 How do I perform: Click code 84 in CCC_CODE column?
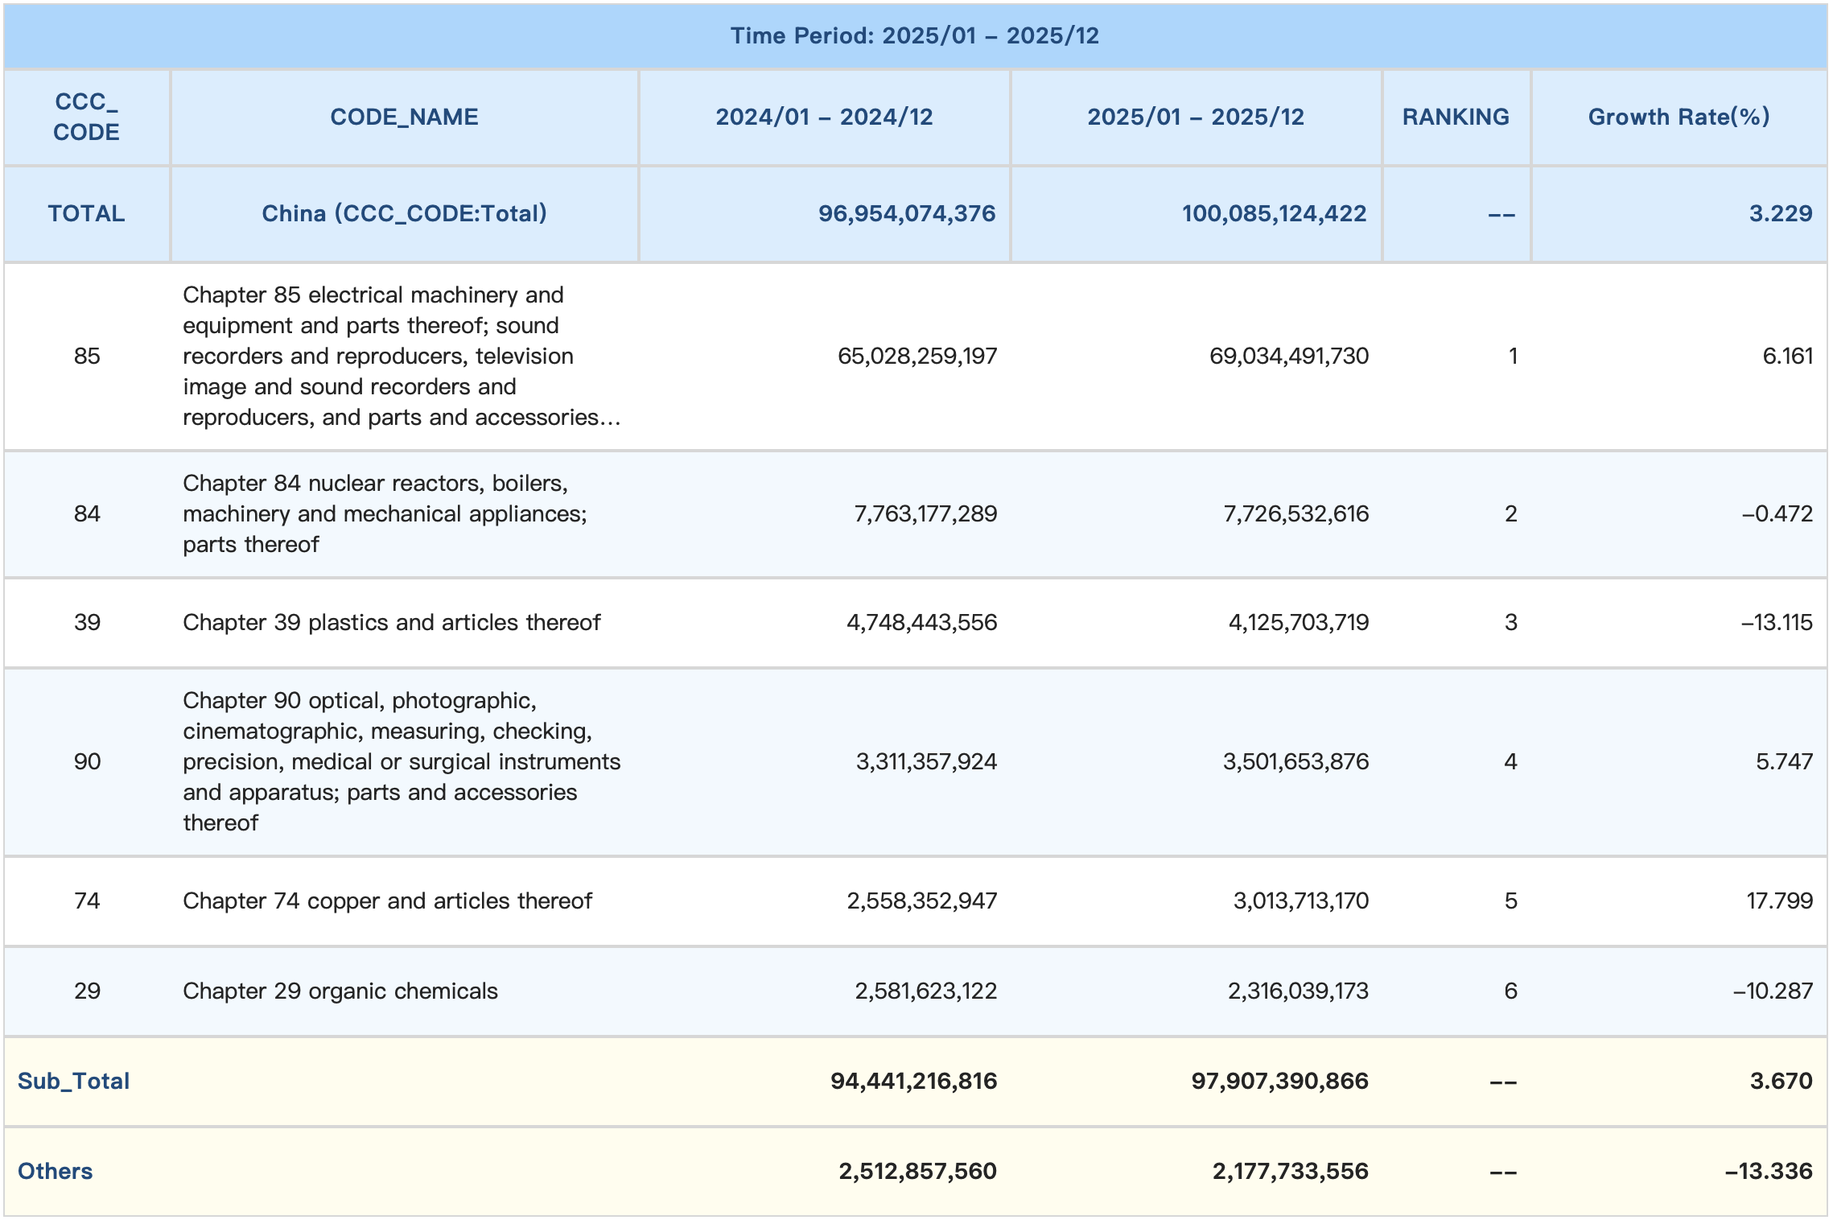tap(87, 513)
